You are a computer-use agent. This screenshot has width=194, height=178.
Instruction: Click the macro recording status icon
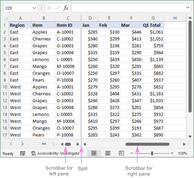tap(23, 153)
